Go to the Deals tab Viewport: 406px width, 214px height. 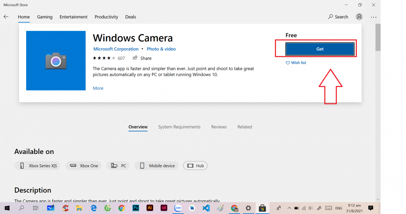click(x=130, y=17)
